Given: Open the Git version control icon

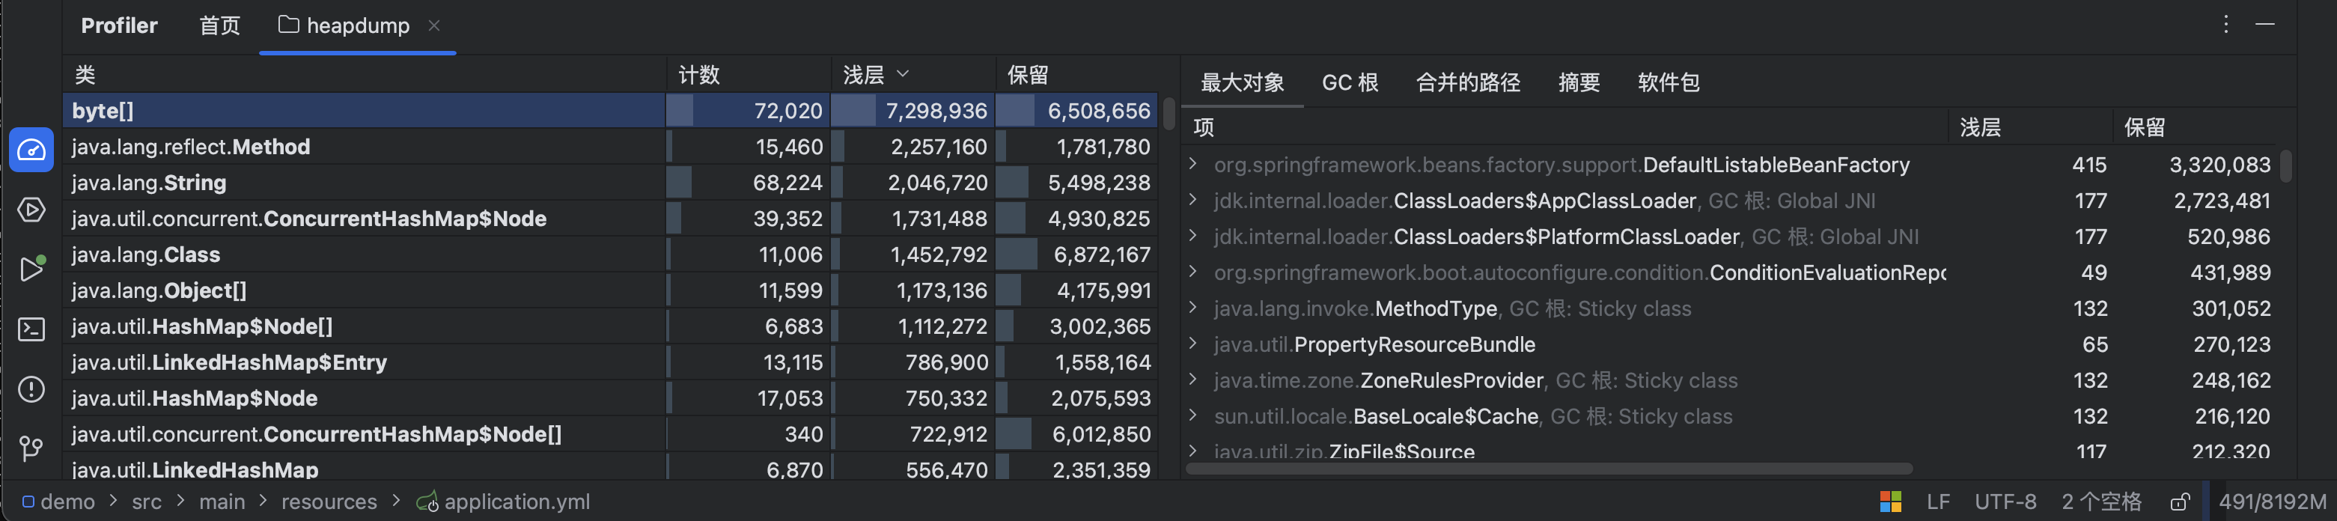Looking at the screenshot, I should pos(31,448).
